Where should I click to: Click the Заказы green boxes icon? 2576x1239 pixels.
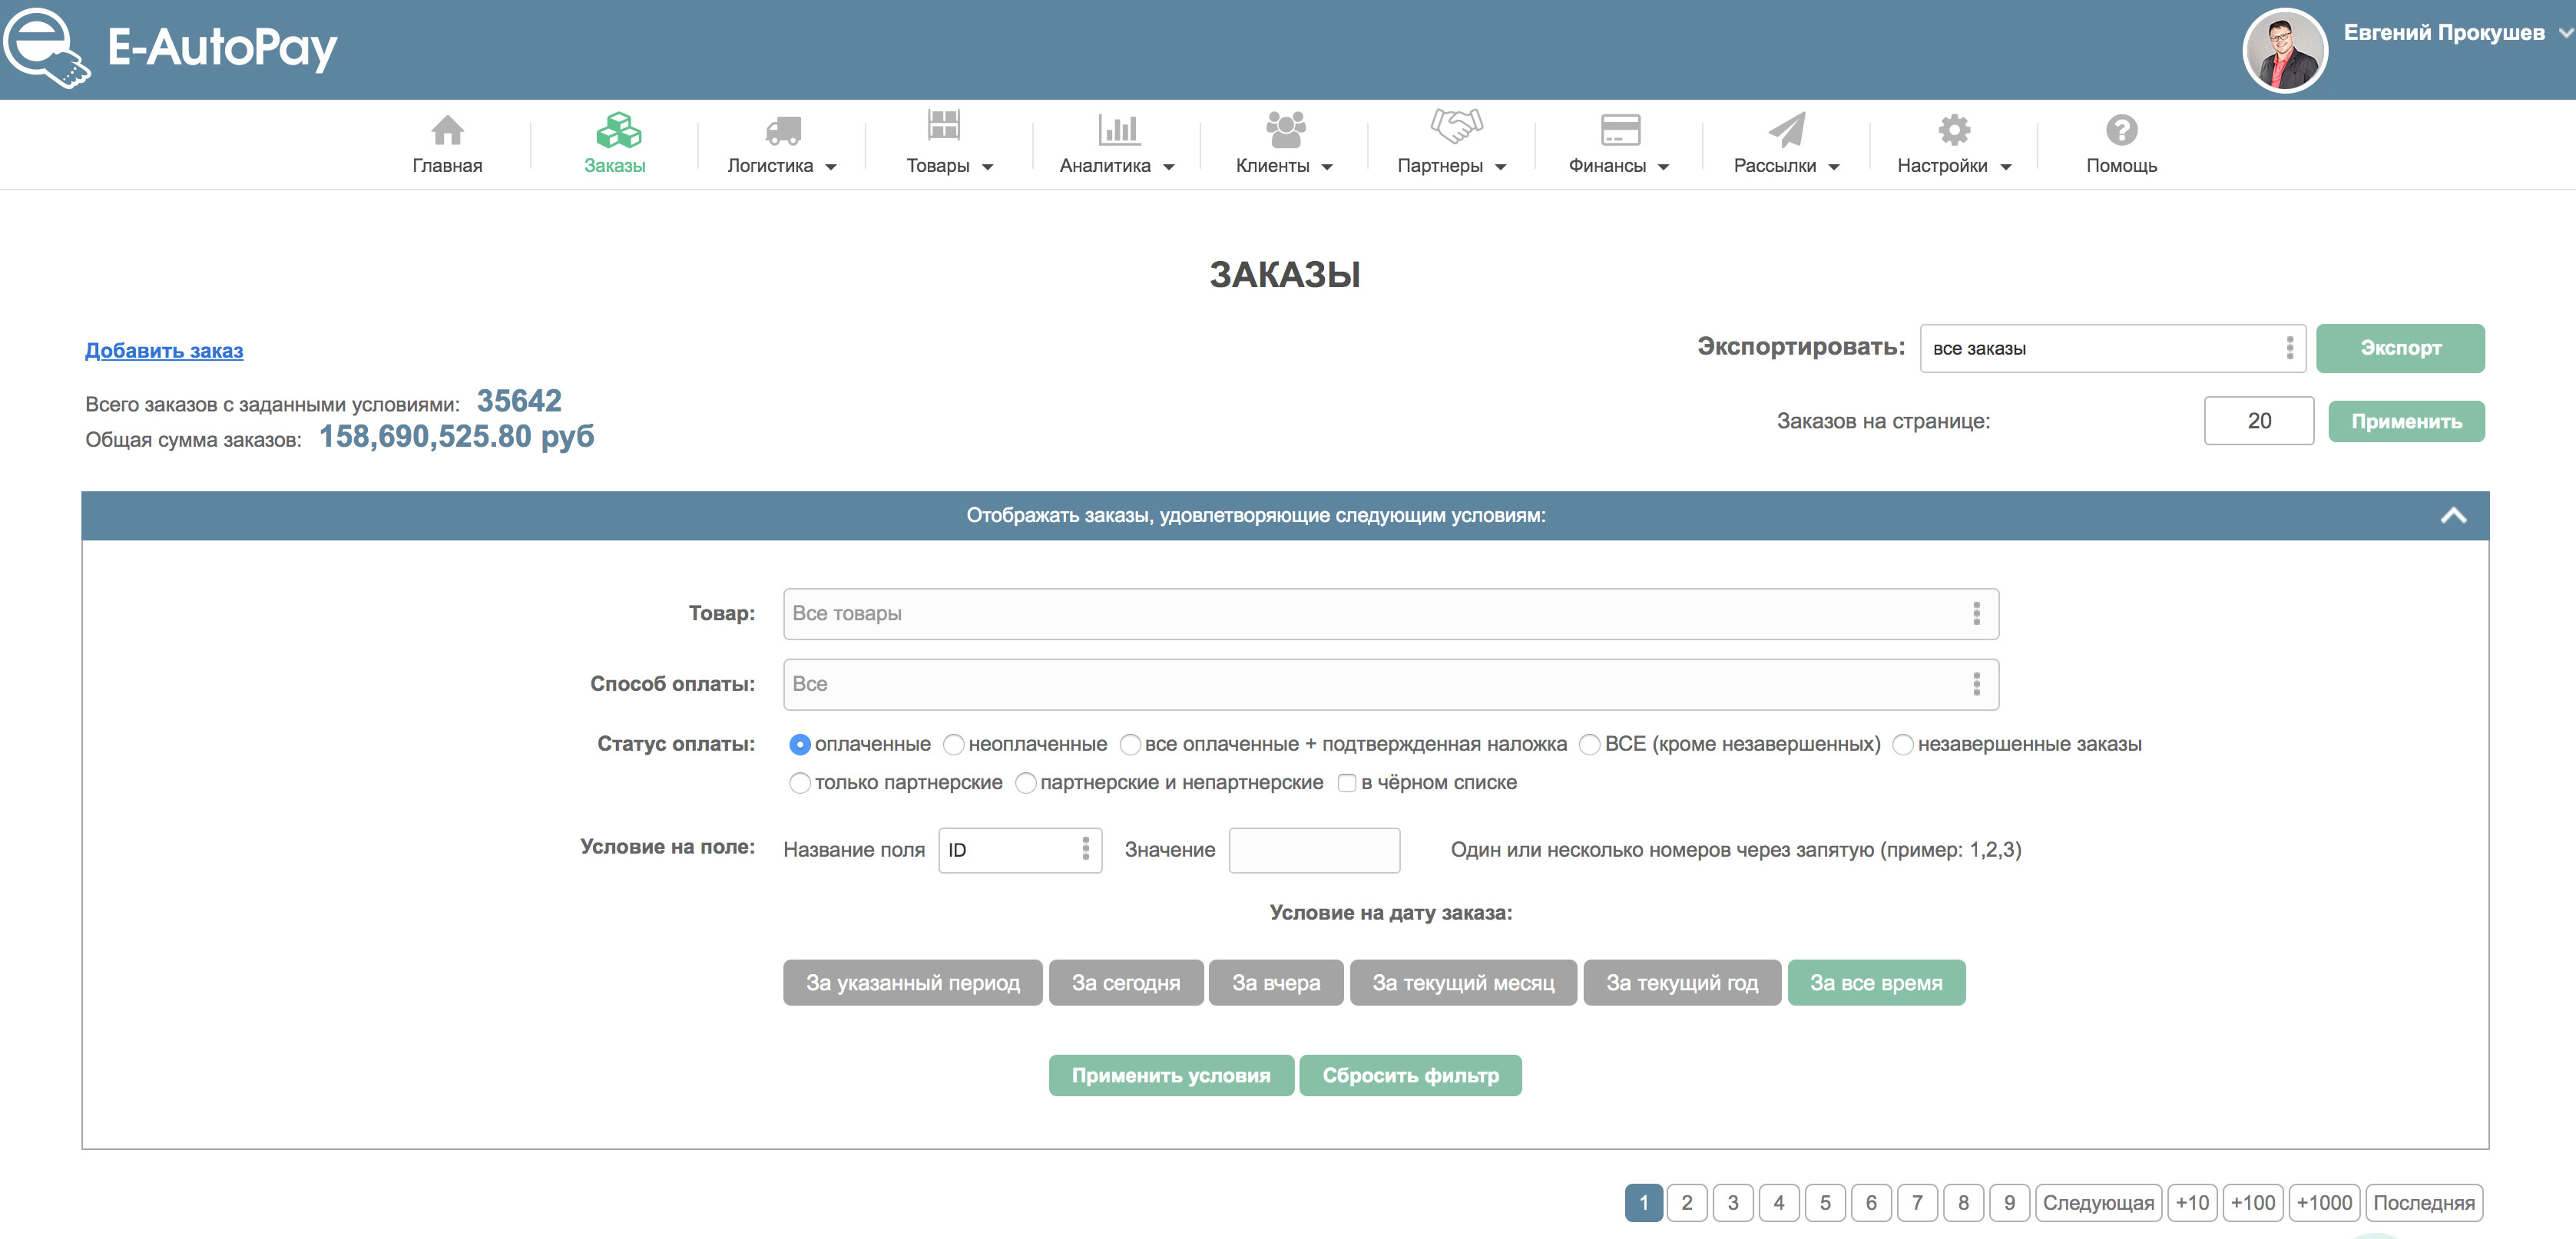(x=618, y=129)
